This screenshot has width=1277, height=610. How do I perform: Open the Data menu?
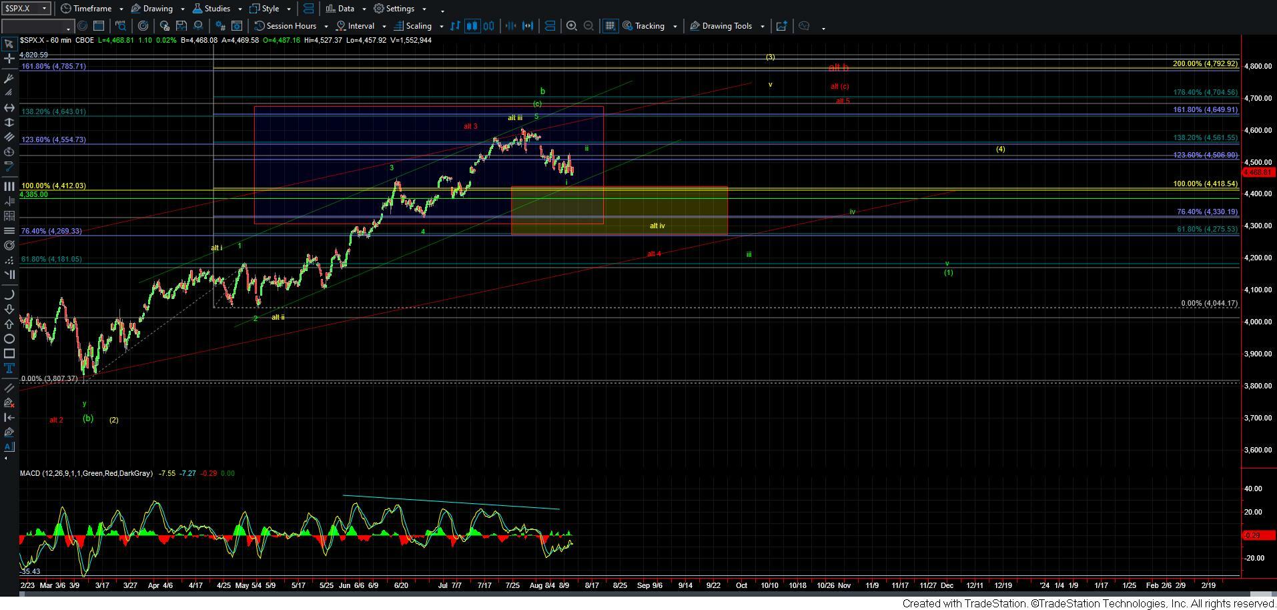(x=340, y=9)
